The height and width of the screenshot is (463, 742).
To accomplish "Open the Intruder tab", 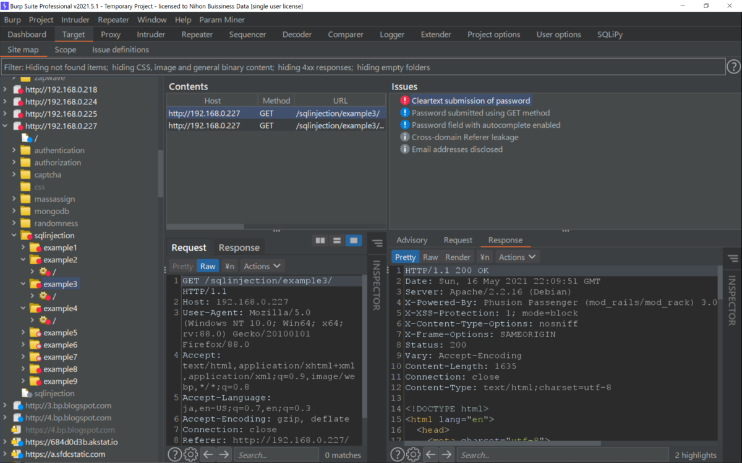I will point(151,35).
